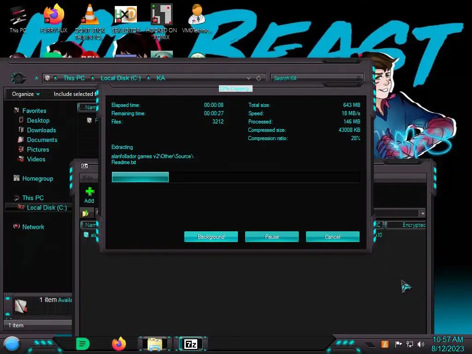Click Include selected folder toolbar option
Viewport: 472px width, 354px height.
click(75, 94)
